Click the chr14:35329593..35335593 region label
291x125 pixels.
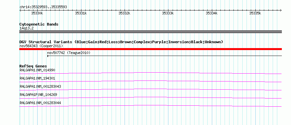click(x=43, y=7)
